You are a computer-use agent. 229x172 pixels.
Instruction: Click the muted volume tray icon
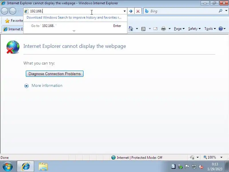pos(201,167)
